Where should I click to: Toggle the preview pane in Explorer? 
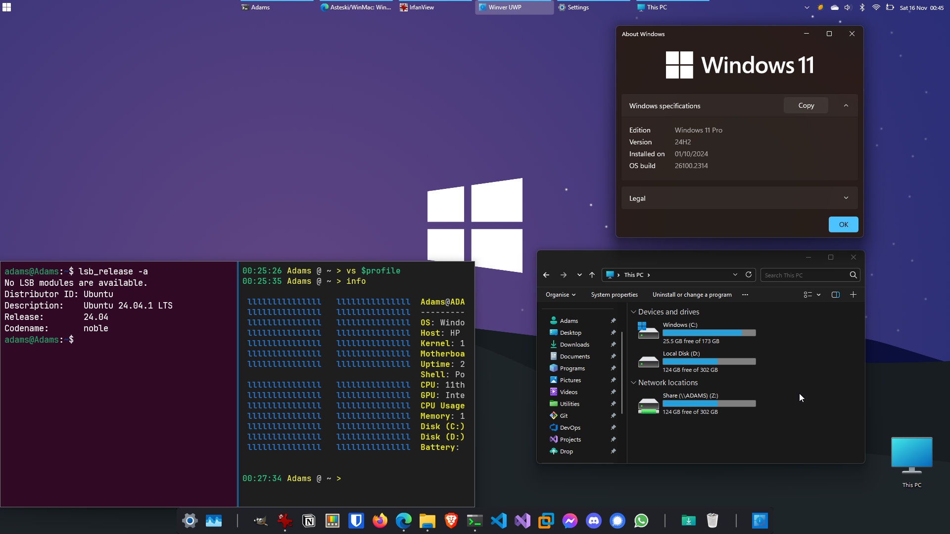point(836,295)
